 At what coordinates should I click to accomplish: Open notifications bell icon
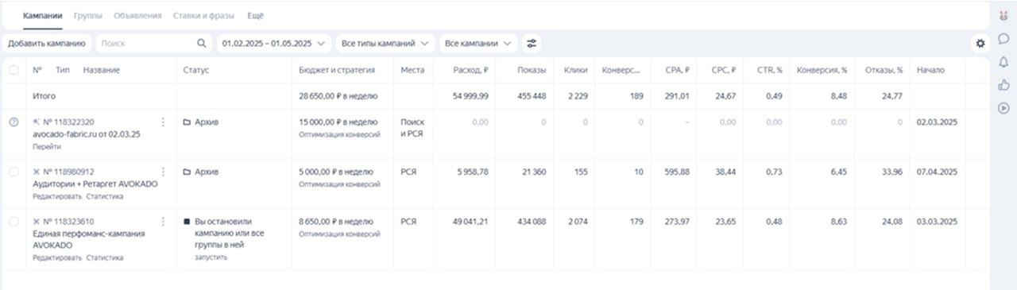[1003, 62]
